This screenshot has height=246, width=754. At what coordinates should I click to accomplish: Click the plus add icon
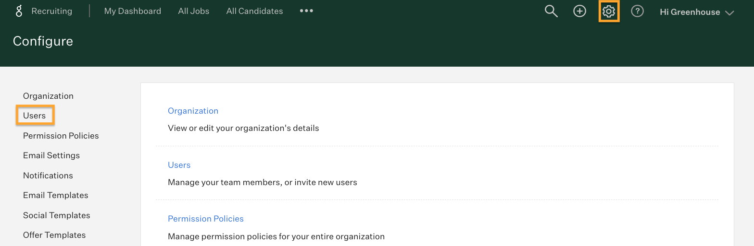pos(580,11)
